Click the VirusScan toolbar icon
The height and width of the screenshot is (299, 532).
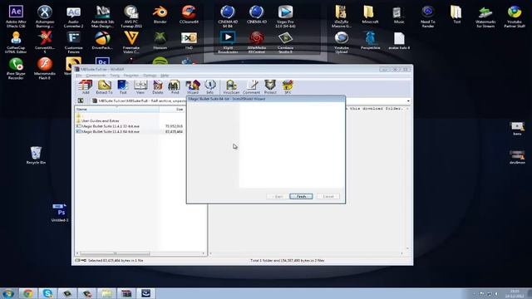(x=231, y=86)
